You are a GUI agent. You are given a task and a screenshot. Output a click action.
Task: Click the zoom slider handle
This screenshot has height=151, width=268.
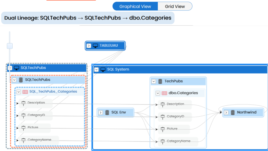10,46
